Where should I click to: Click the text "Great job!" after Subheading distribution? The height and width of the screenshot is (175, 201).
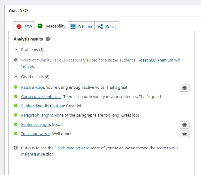75,106
